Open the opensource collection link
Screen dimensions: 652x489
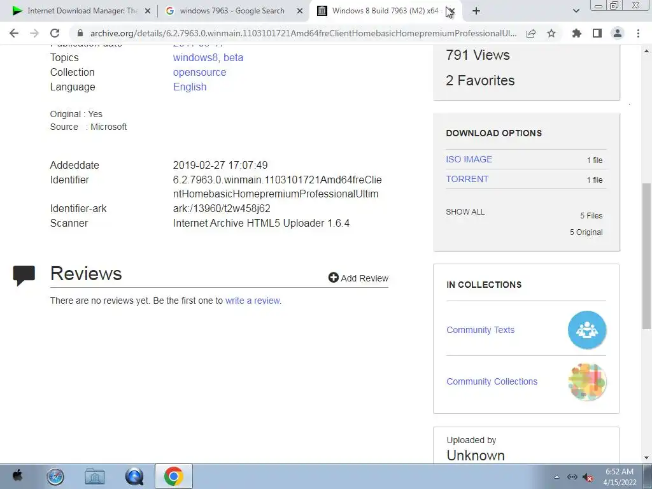[x=199, y=73]
